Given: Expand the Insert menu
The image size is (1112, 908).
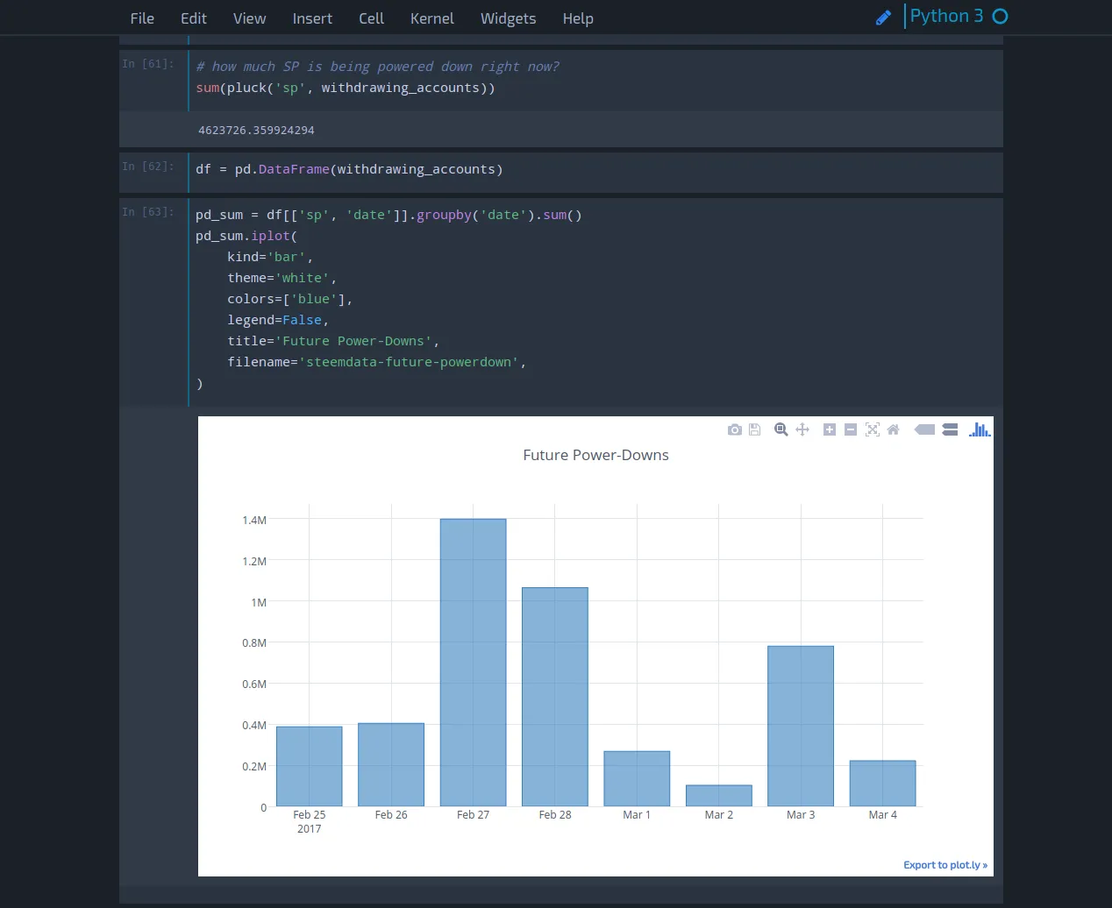Looking at the screenshot, I should pos(312,18).
